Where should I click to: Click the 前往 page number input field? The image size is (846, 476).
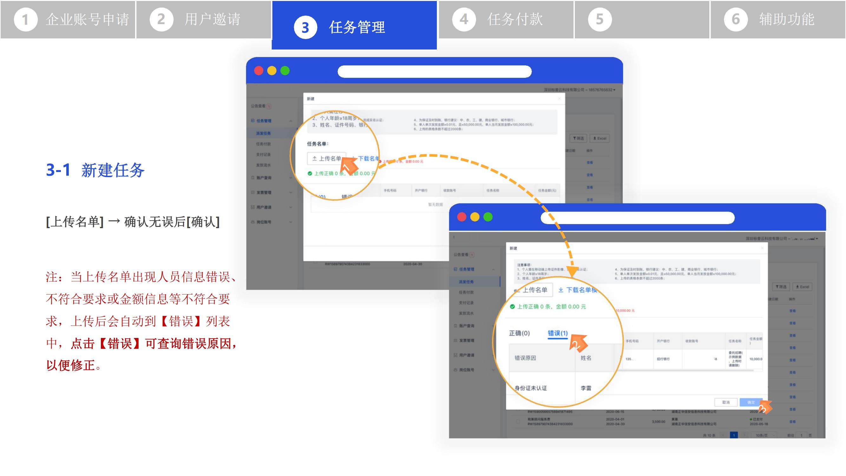point(801,435)
